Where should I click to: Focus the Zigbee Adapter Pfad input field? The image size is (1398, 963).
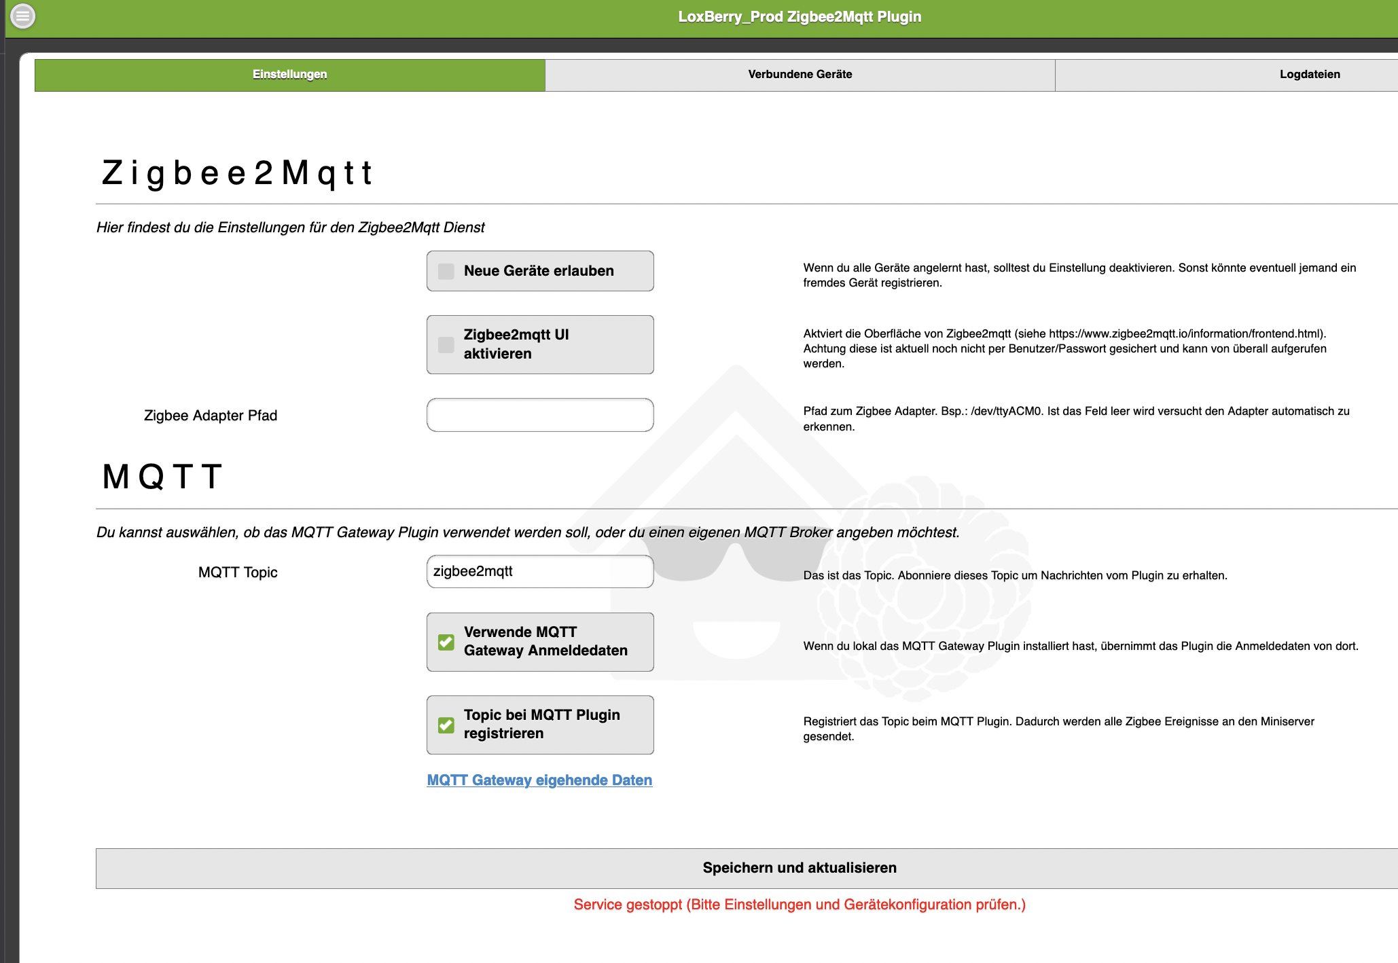540,415
